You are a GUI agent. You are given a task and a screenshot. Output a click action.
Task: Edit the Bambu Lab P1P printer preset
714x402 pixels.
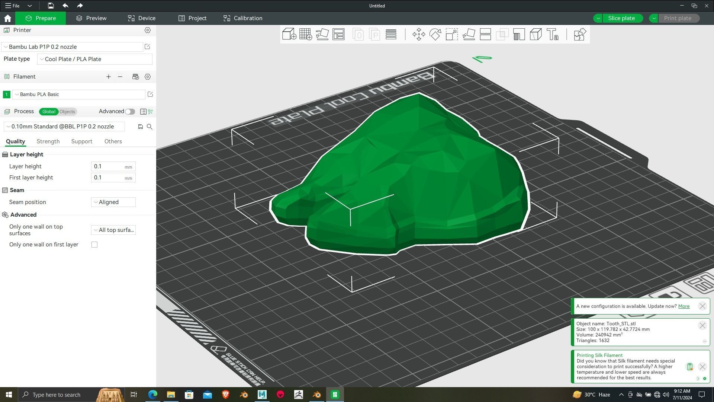coord(147,47)
